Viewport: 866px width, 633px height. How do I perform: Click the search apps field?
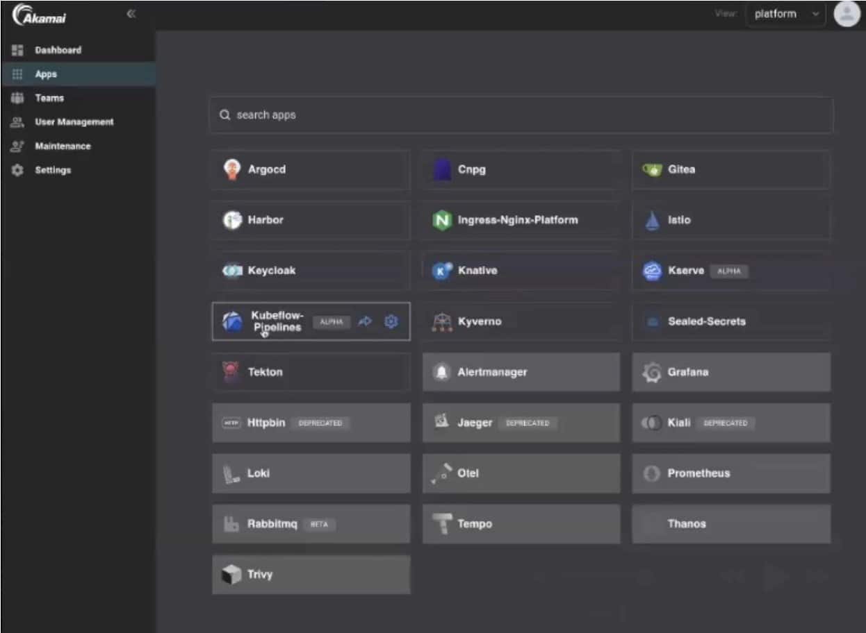tap(521, 115)
